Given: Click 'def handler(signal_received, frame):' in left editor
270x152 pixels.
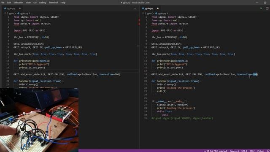Looking at the screenshot, I should pos(38,81).
